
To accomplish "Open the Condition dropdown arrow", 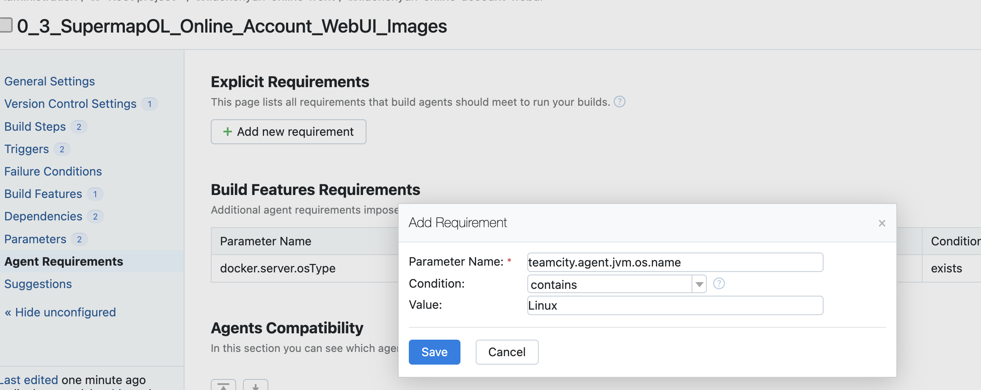I will pyautogui.click(x=699, y=284).
